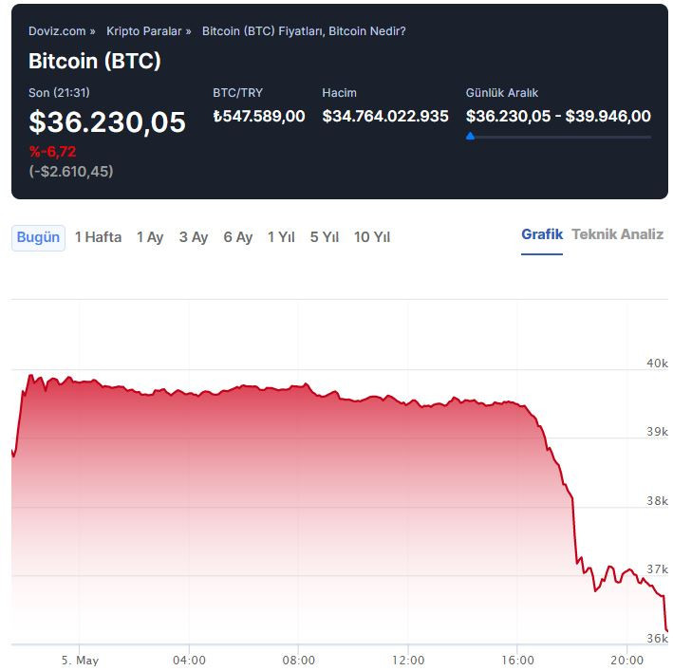Select the Bugün time range

pyautogui.click(x=38, y=237)
